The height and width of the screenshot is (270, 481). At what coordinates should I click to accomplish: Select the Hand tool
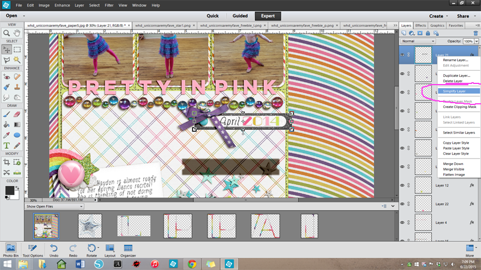coord(17,33)
